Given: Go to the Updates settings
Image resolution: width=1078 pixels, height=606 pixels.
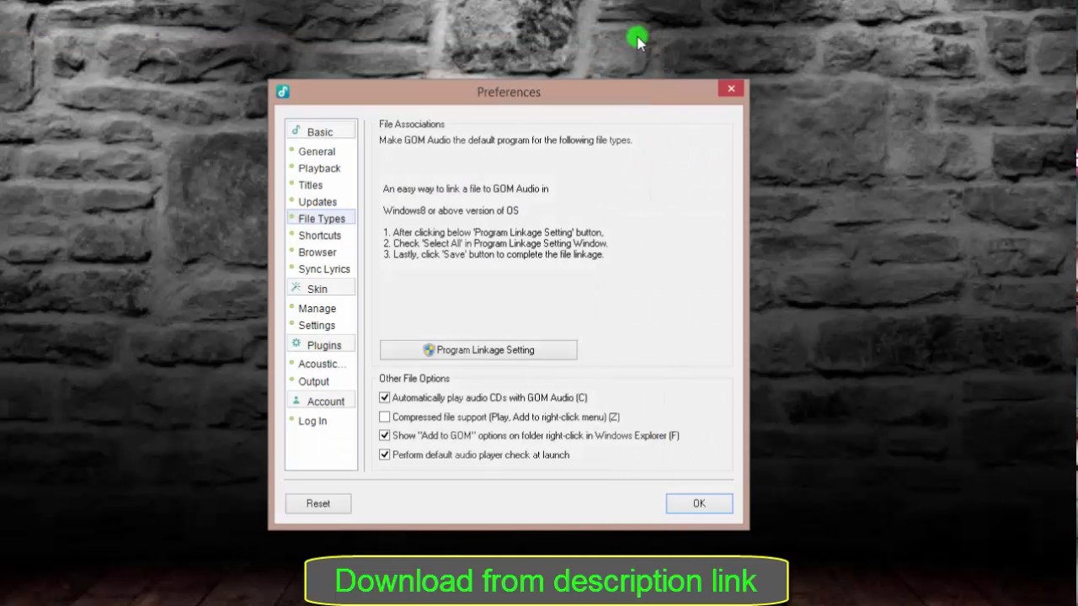Looking at the screenshot, I should coord(318,202).
